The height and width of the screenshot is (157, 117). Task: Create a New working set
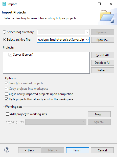pyautogui.click(x=99, y=114)
